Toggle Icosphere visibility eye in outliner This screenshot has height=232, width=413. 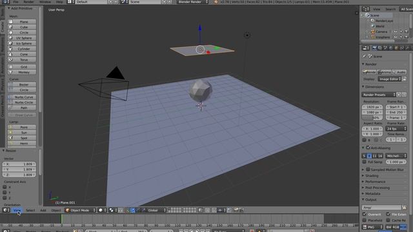(396, 37)
